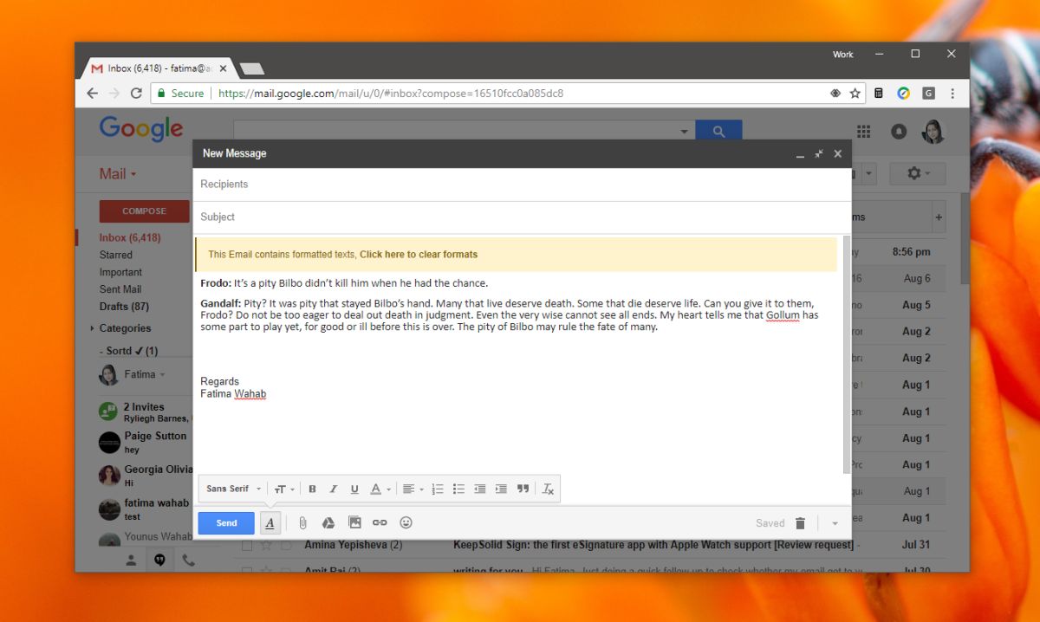Switch to hangouts conversations tab
Screen dimensions: 1040x622
(159, 560)
